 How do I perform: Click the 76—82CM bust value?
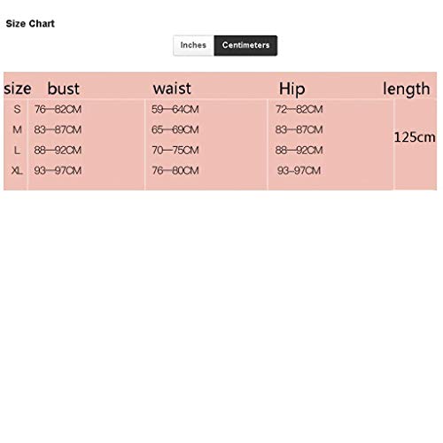(x=58, y=110)
